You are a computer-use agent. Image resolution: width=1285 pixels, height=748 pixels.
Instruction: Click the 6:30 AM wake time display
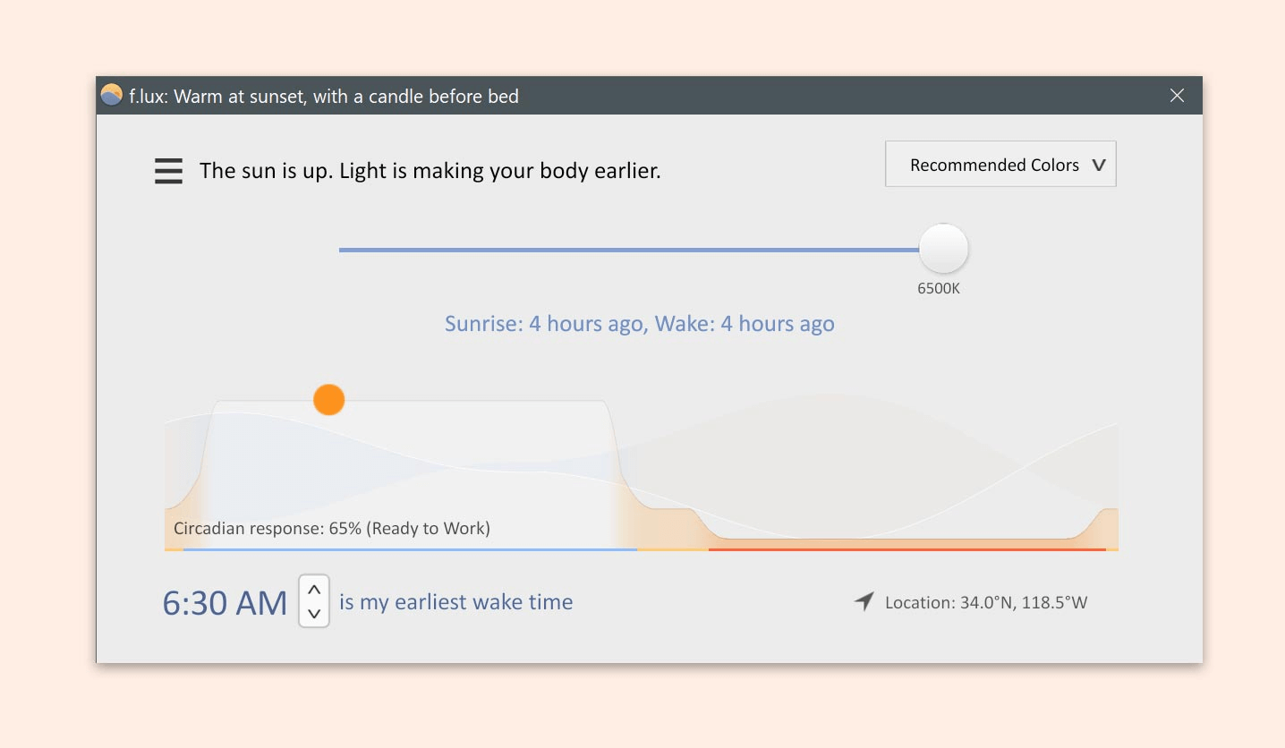224,601
